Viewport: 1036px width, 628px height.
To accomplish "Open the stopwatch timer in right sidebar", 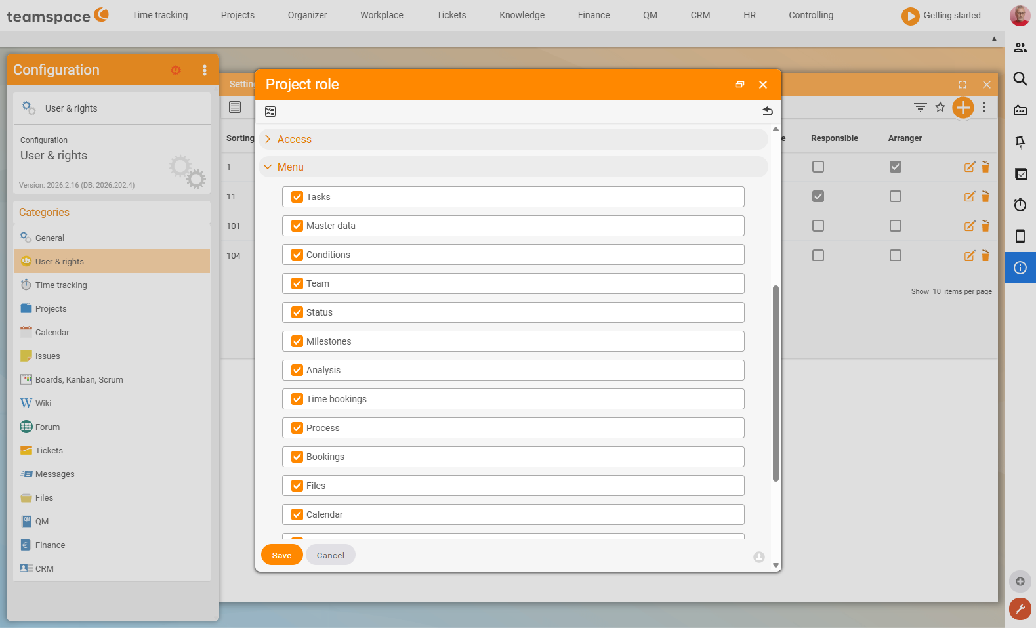I will [1020, 205].
